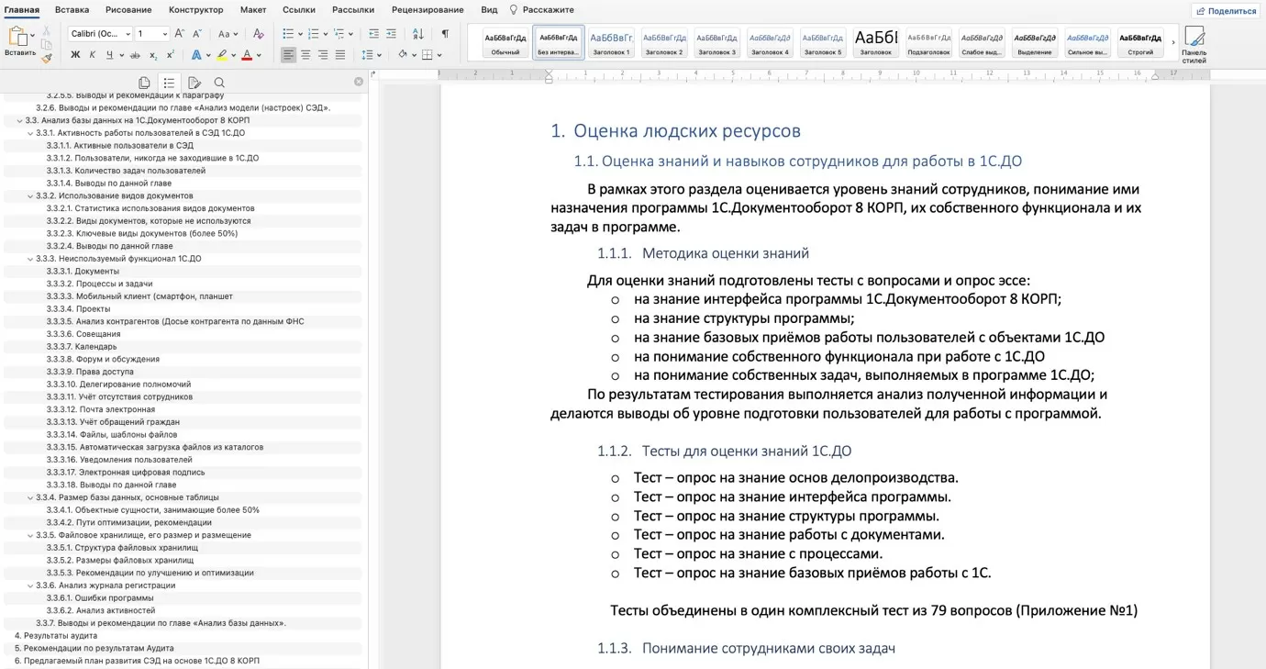This screenshot has height=669, width=1266.
Task: Close the navigation pane
Action: pyautogui.click(x=359, y=82)
